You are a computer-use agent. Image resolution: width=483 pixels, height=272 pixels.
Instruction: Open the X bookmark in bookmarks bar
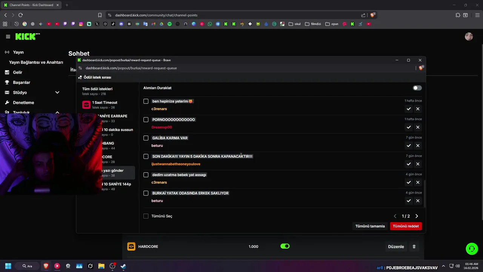[97, 24]
